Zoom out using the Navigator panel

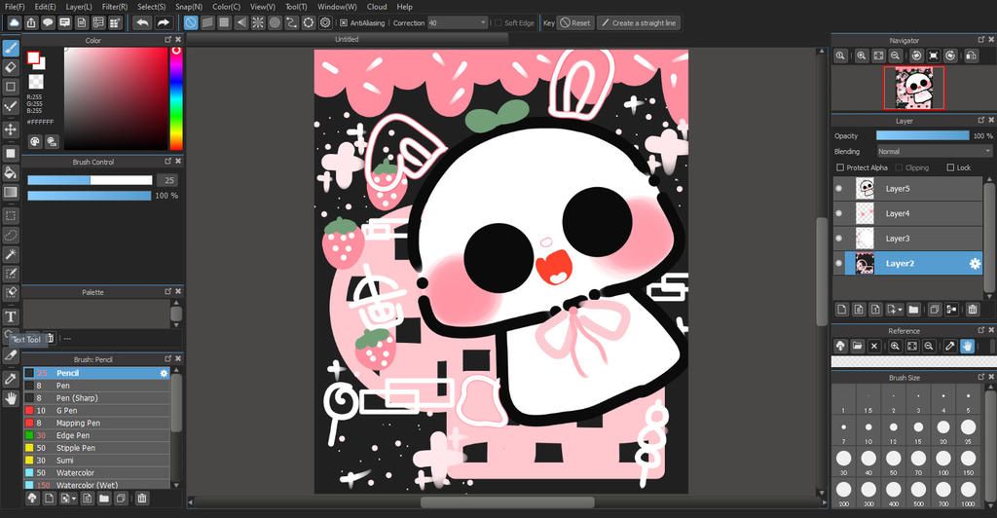click(x=895, y=55)
